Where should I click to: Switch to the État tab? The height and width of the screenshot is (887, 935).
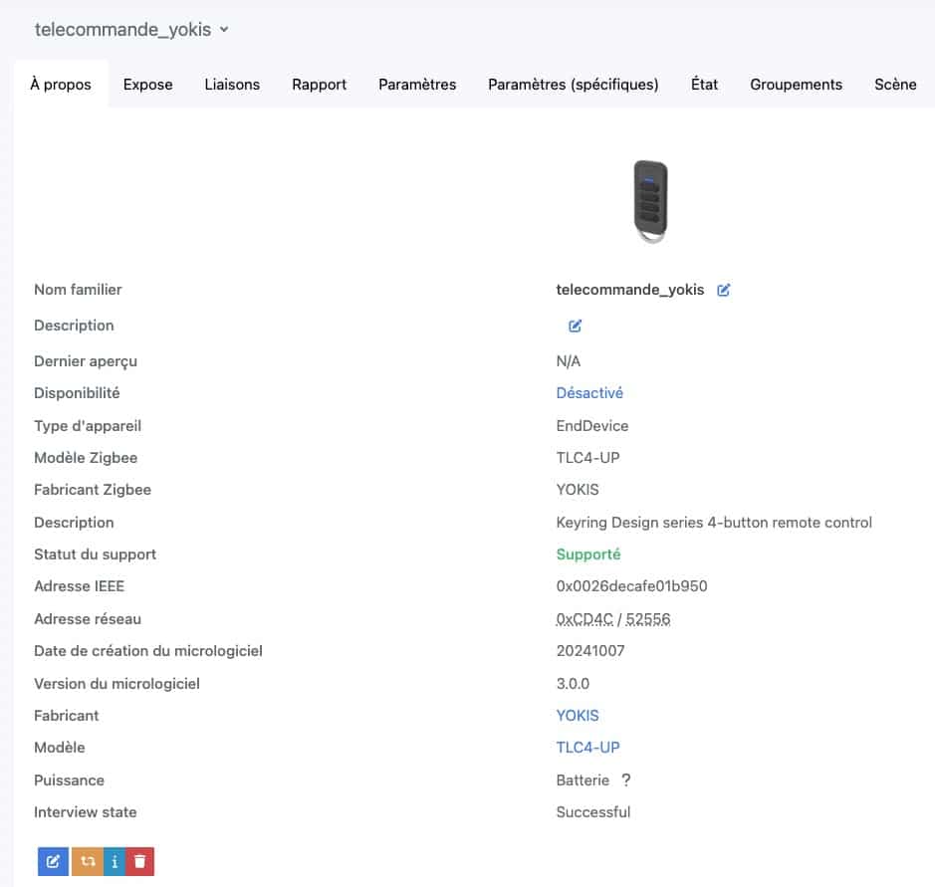click(704, 85)
